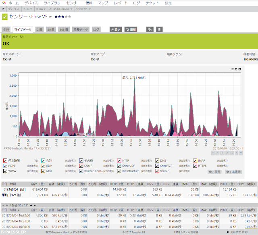Click the Paessler logo in footer
Image resolution: width=258 pixels, height=235 pixels.
click(13, 232)
